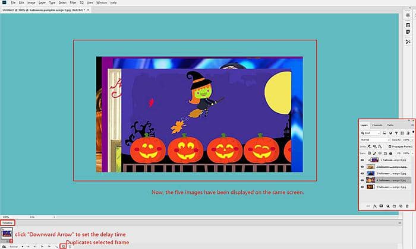The height and width of the screenshot is (249, 416).
Task: Open the View menu
Action: click(90, 2)
